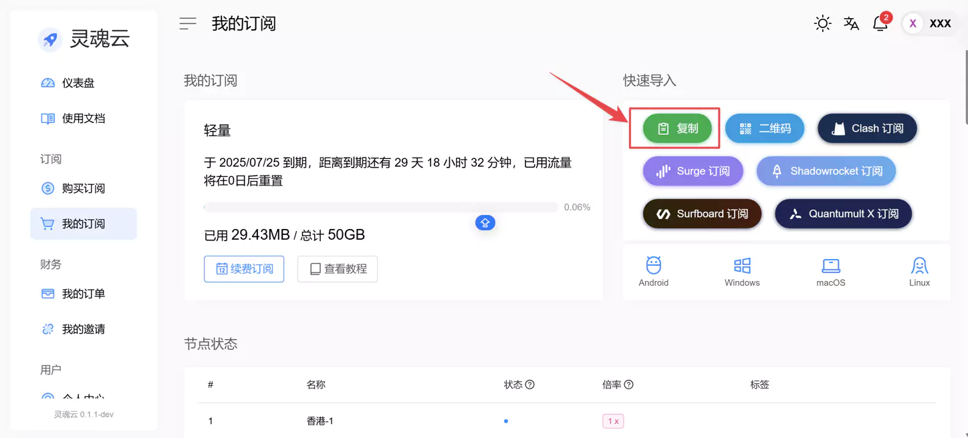Click the hamburger menu icon

pos(188,23)
